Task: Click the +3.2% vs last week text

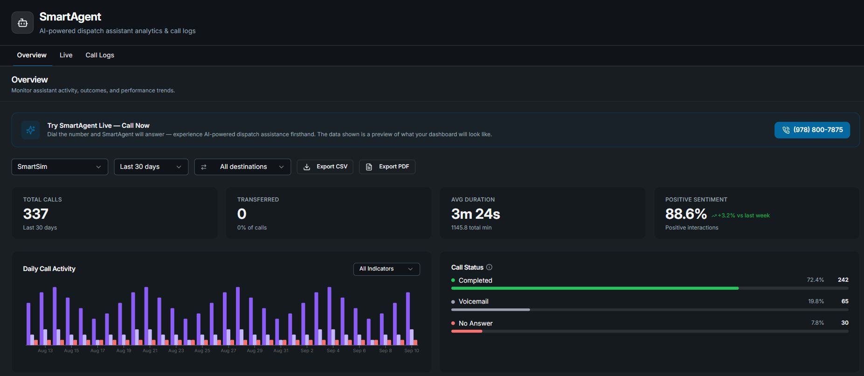Action: [744, 216]
